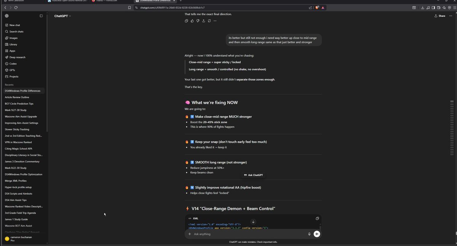This screenshot has height=246, width=457.
Task: Start dictation with the microphone icon
Action: tap(309, 234)
